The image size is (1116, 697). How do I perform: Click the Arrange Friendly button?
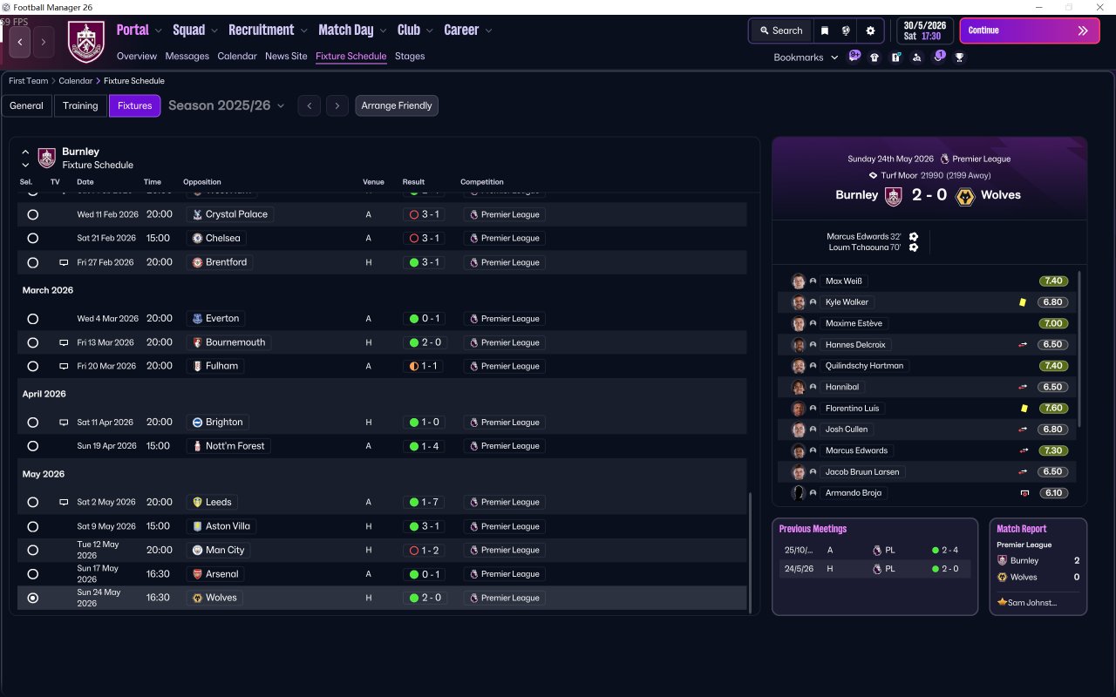[397, 105]
